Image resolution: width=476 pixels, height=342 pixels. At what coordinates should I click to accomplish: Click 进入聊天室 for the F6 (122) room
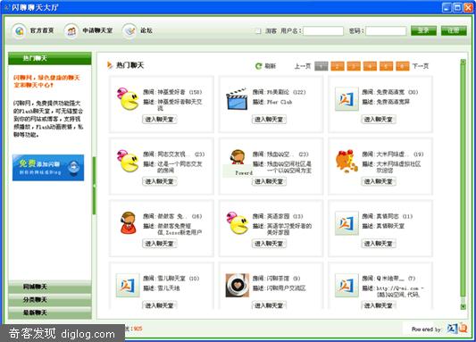click(269, 120)
